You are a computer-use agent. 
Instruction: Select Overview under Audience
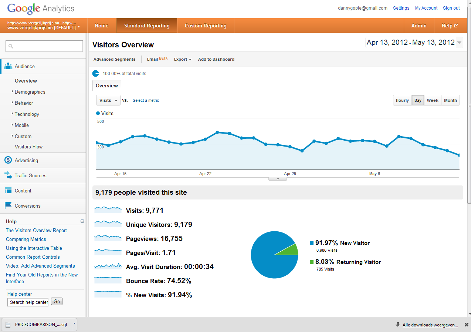click(26, 81)
